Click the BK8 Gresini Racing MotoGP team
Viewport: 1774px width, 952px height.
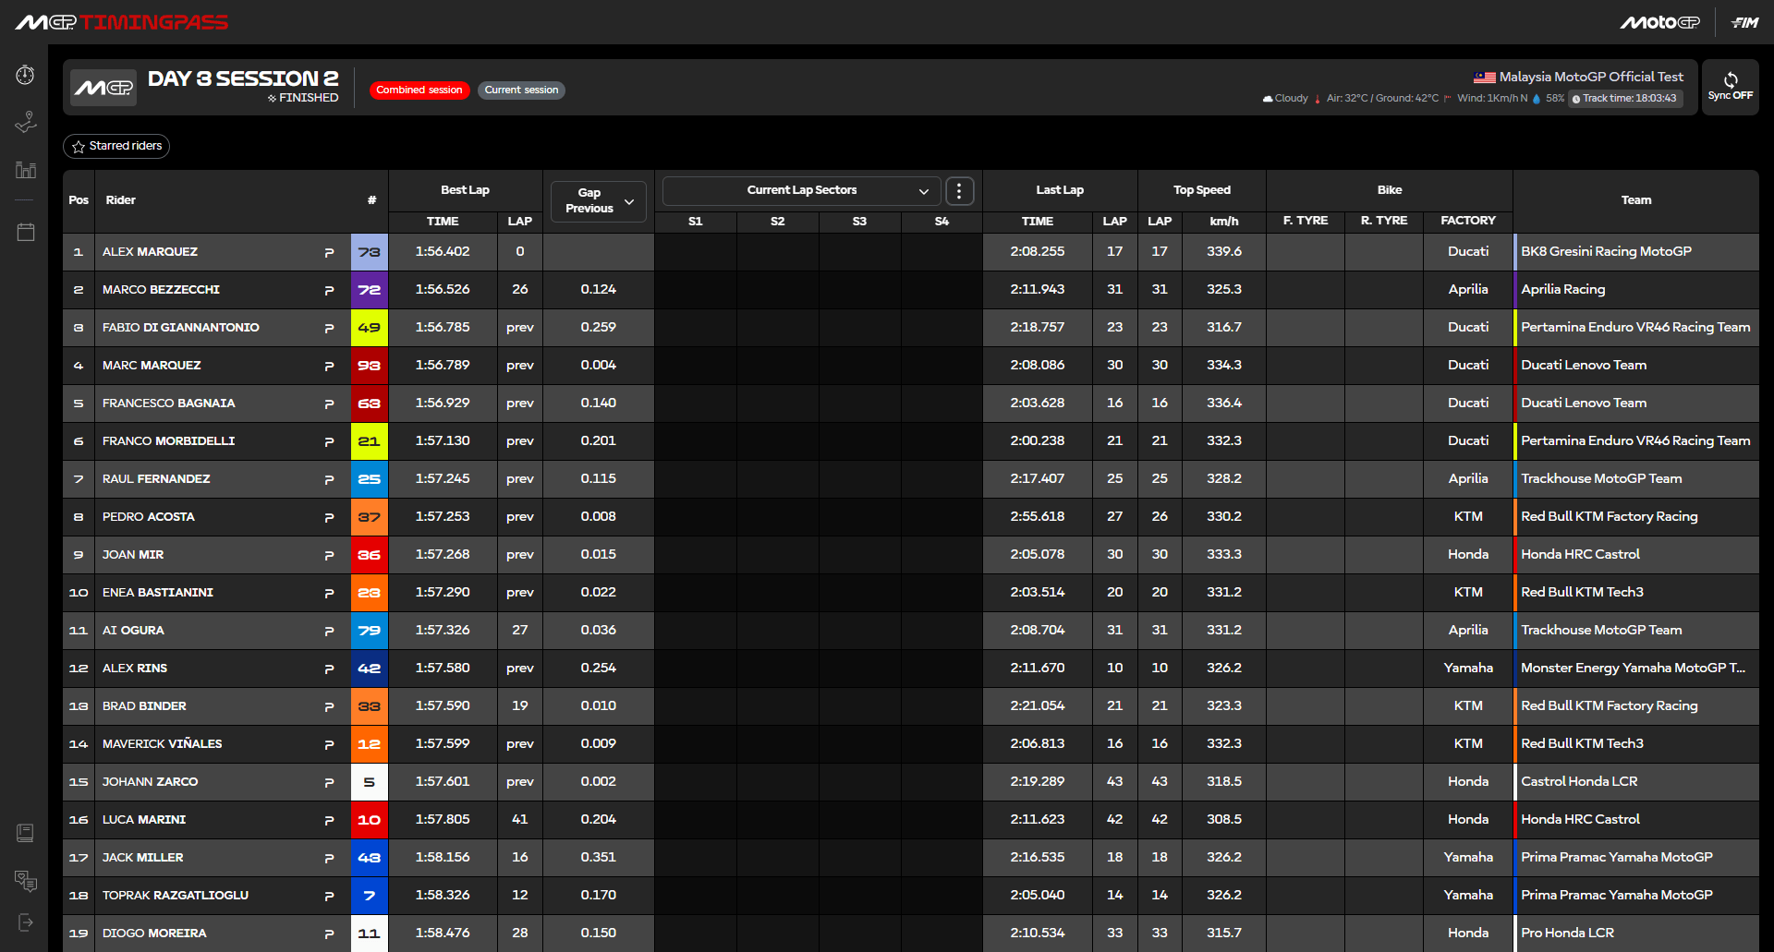(x=1606, y=251)
